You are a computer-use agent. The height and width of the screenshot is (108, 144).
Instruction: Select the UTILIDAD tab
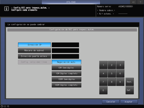(71, 2)
